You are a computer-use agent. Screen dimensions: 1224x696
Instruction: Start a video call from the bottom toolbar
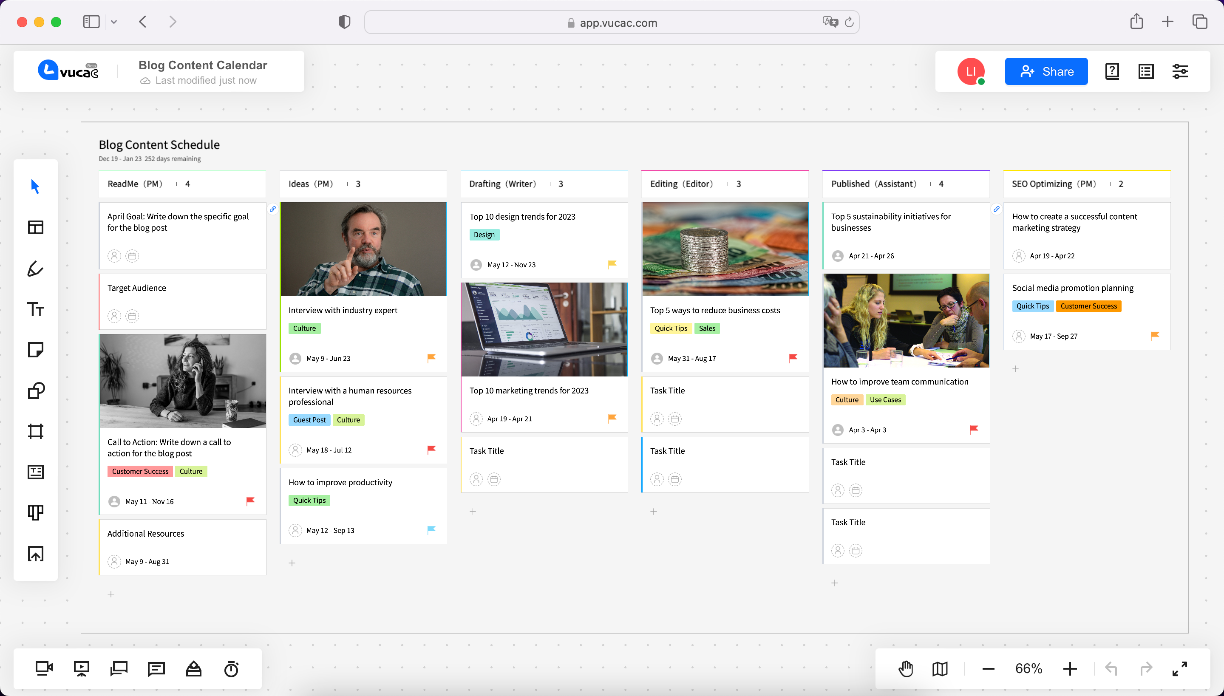coord(44,669)
